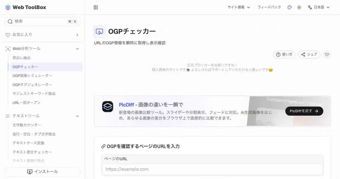Click the フィードバック link
The height and width of the screenshot is (179, 340).
[269, 7]
